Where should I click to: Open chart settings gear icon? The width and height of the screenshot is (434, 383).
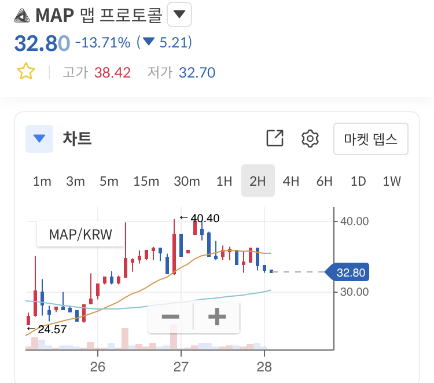click(x=310, y=138)
